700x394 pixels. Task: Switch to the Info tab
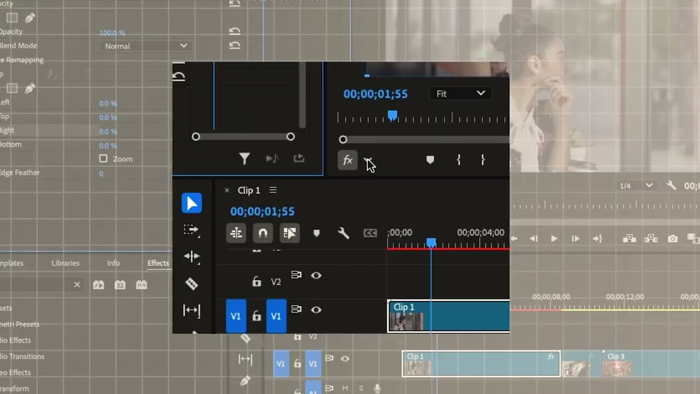tap(113, 263)
